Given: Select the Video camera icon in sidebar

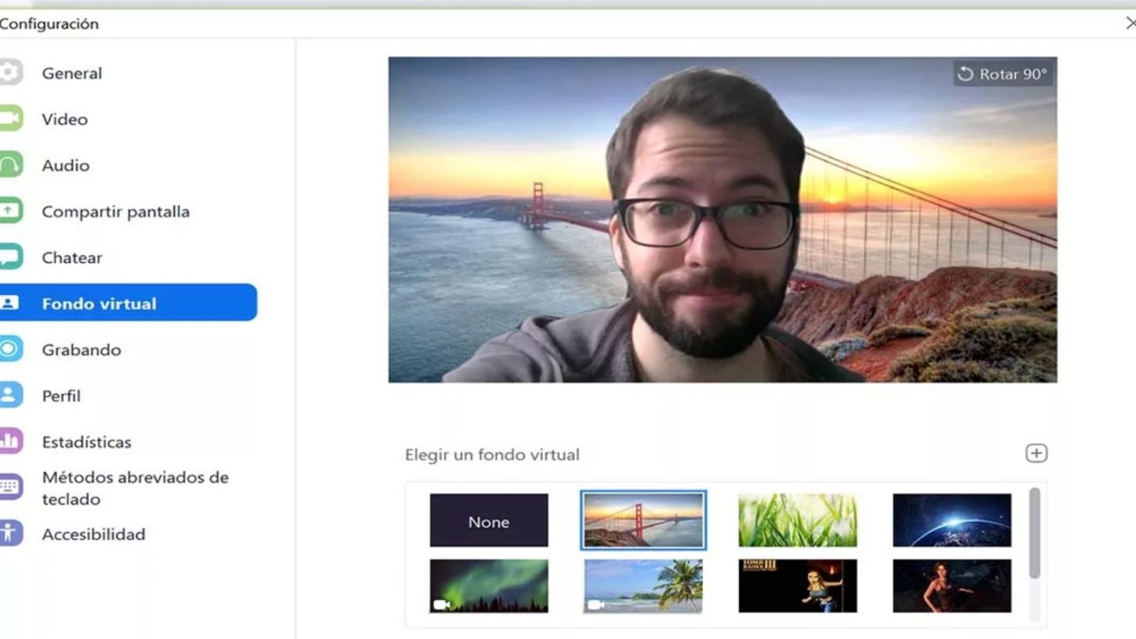Looking at the screenshot, I should 9,119.
